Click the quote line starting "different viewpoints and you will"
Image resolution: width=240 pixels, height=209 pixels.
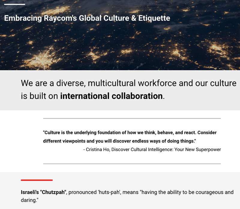(x=119, y=141)
